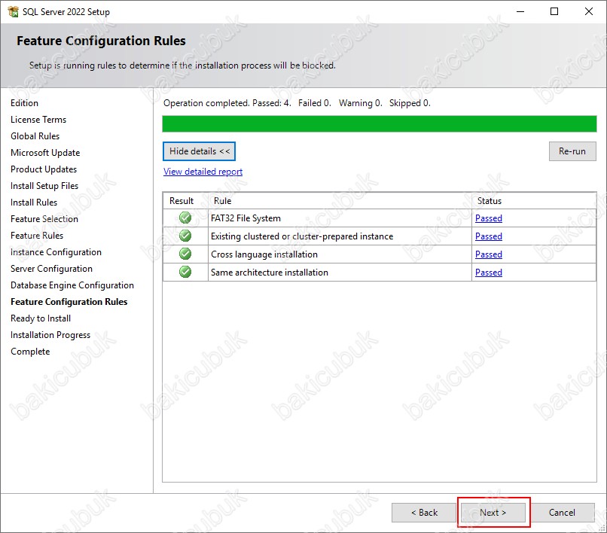Click the green rule-check progress bar
The width and height of the screenshot is (607, 533).
click(x=380, y=124)
